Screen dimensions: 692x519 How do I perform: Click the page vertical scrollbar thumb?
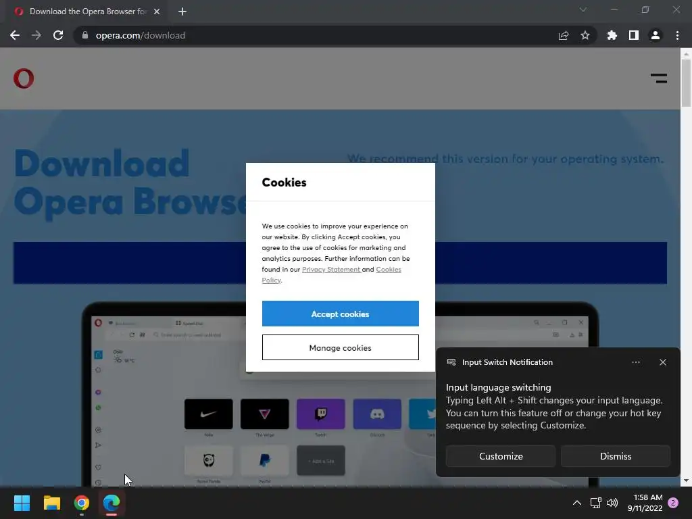pos(686,82)
